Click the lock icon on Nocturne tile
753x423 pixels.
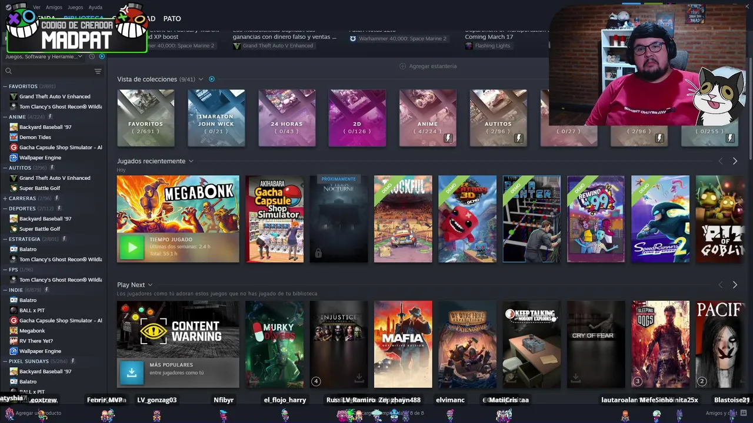(x=318, y=253)
